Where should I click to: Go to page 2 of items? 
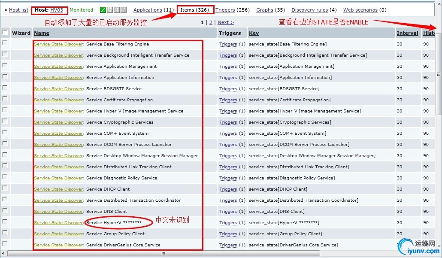coord(211,22)
